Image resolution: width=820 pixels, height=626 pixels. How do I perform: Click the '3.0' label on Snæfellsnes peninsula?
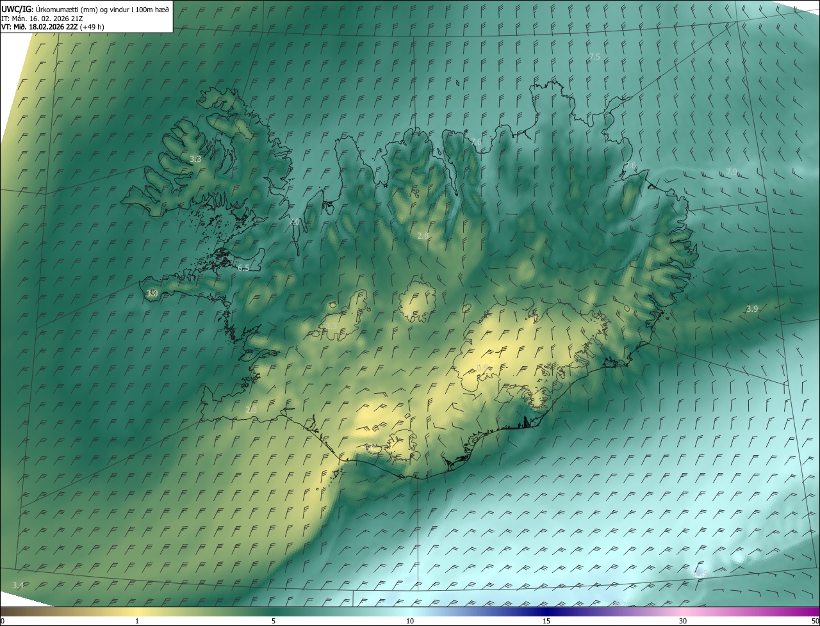click(152, 294)
